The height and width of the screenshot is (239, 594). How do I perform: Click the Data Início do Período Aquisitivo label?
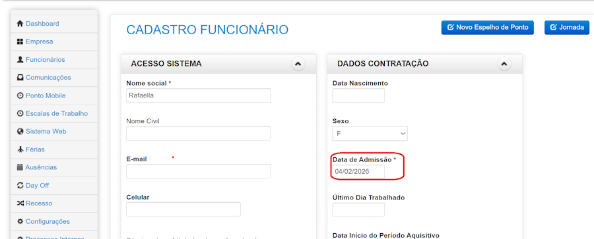tap(386, 236)
